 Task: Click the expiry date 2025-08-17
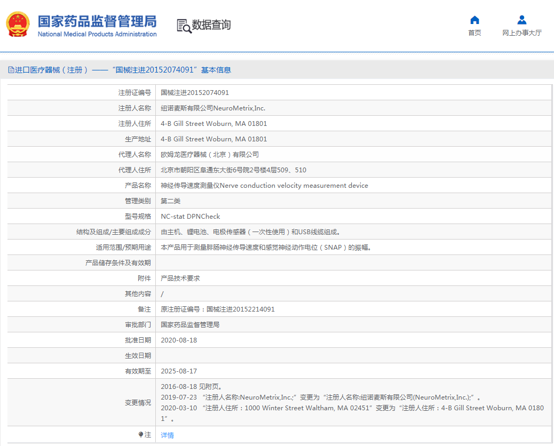179,371
